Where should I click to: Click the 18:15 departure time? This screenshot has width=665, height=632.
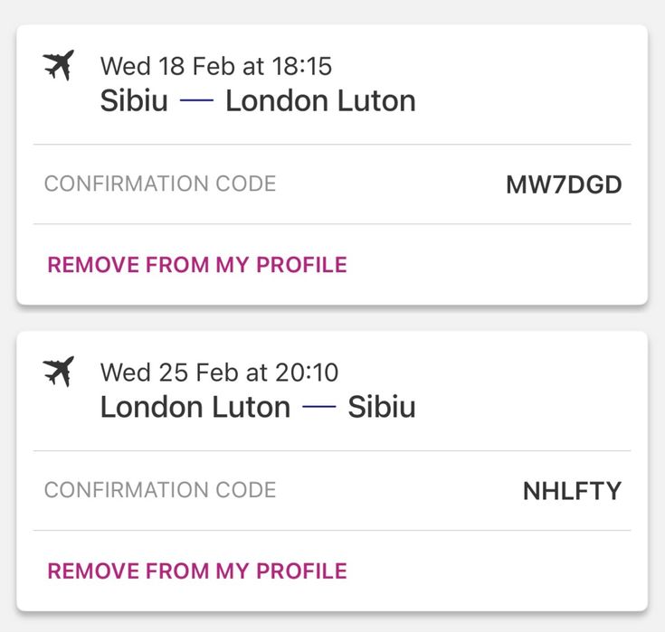(301, 66)
